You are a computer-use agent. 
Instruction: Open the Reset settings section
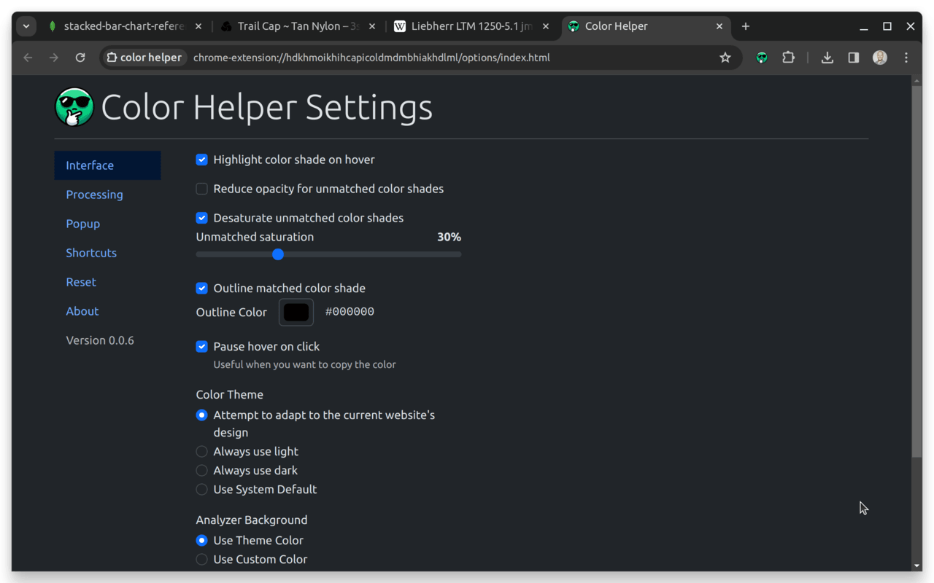click(x=107, y=282)
